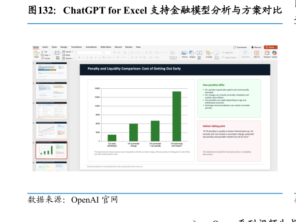The width and height of the screenshot is (296, 222).
Task: Expand the Picture dropdown arrow
Action: [187, 53]
